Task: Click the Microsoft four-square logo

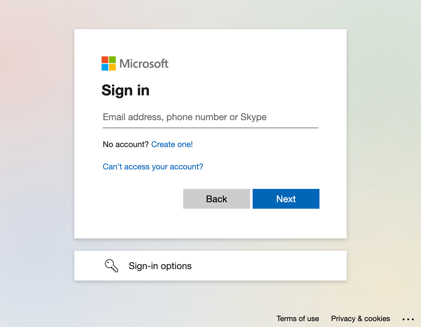Action: point(108,63)
